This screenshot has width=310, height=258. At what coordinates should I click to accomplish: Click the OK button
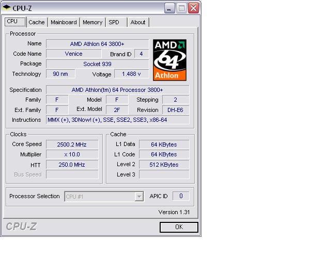pyautogui.click(x=179, y=227)
